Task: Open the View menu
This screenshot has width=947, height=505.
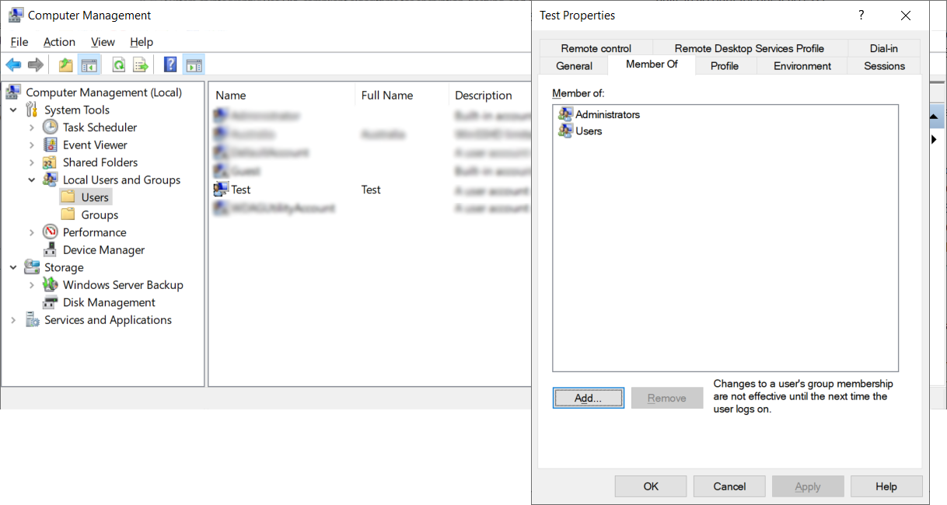Action: tap(103, 42)
